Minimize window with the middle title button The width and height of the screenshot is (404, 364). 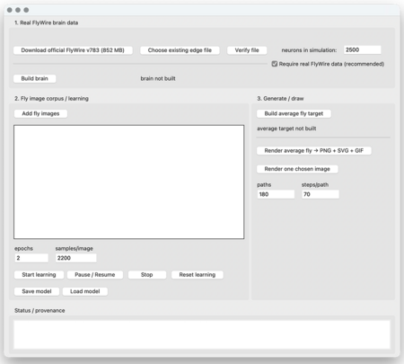click(x=18, y=10)
